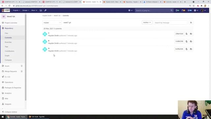Browse files at commit B
The width and height of the screenshot is (211, 119).
coord(191,41)
